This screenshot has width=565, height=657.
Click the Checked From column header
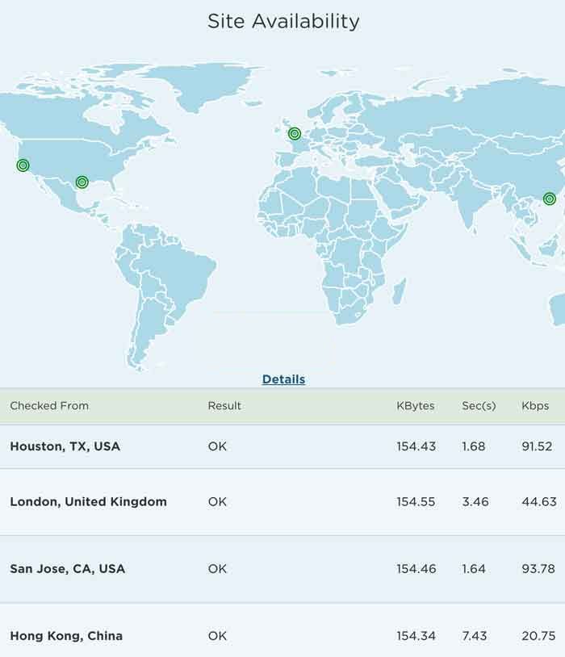click(49, 406)
